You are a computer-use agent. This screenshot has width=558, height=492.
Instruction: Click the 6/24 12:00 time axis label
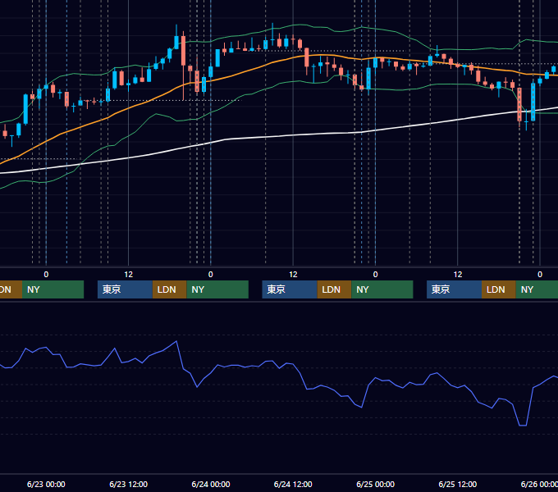coord(293,484)
